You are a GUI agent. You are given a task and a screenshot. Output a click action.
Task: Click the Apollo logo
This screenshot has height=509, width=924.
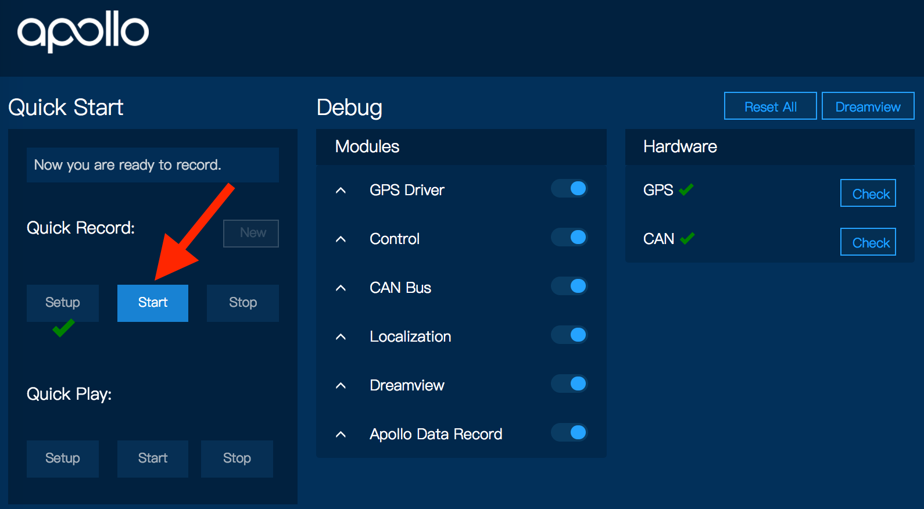(83, 31)
